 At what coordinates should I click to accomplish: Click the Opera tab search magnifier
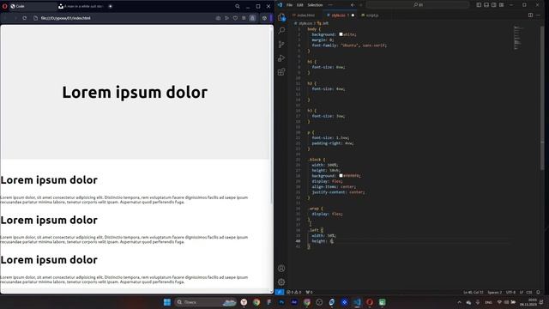point(238,6)
